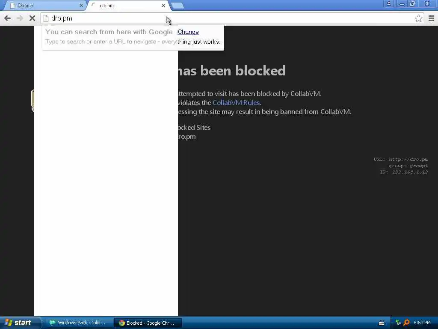The image size is (438, 329).
Task: Select the dro.pm tab
Action: click(128, 6)
